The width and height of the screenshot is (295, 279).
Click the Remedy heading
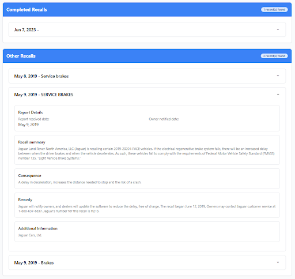25,200
